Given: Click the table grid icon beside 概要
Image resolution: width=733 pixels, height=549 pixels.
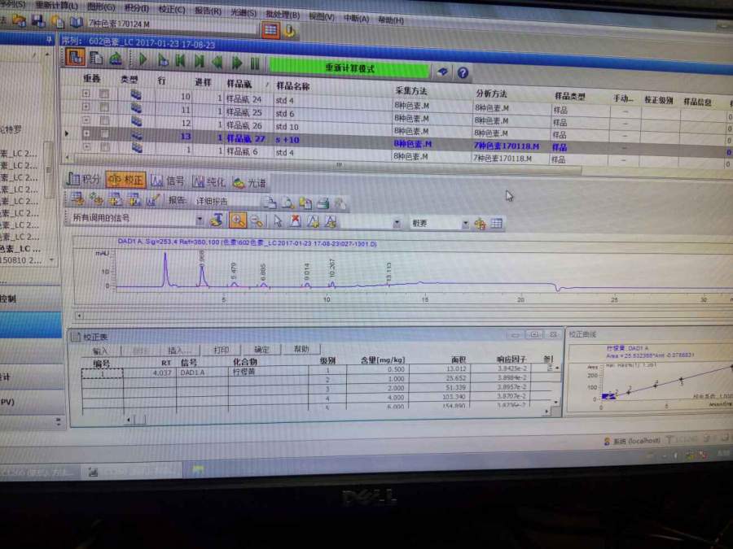Looking at the screenshot, I should 497,224.
